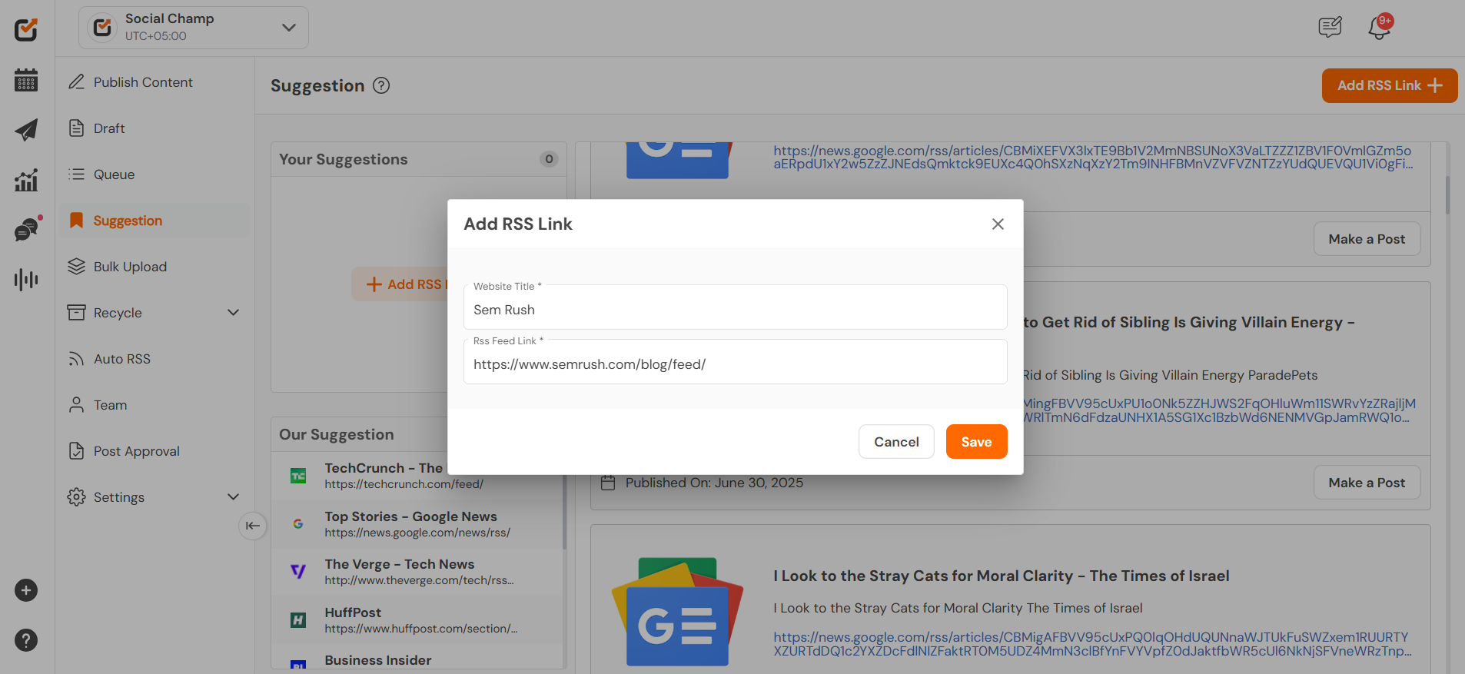
Task: Open the analytics bar chart icon
Action: coord(26,180)
